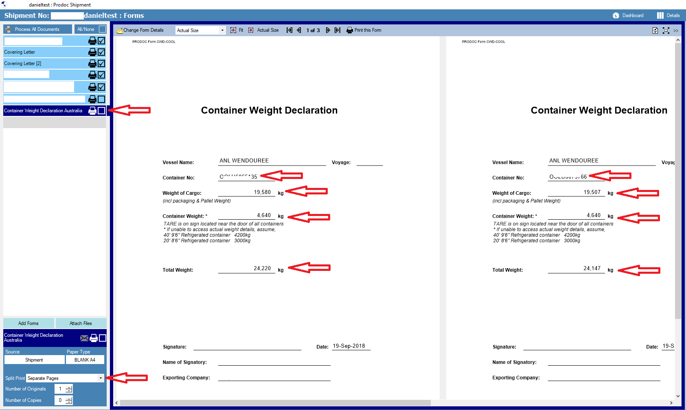Click the Add Forms button

point(28,323)
